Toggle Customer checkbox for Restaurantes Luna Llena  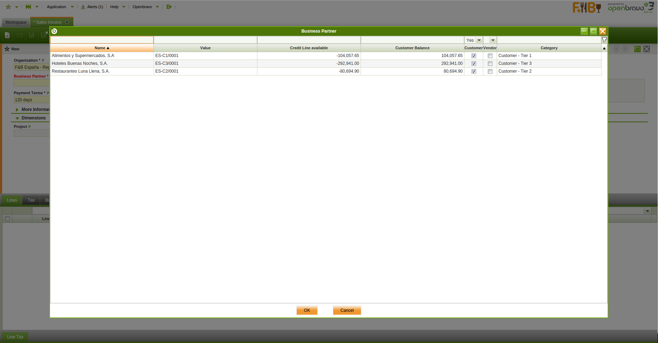point(474,72)
